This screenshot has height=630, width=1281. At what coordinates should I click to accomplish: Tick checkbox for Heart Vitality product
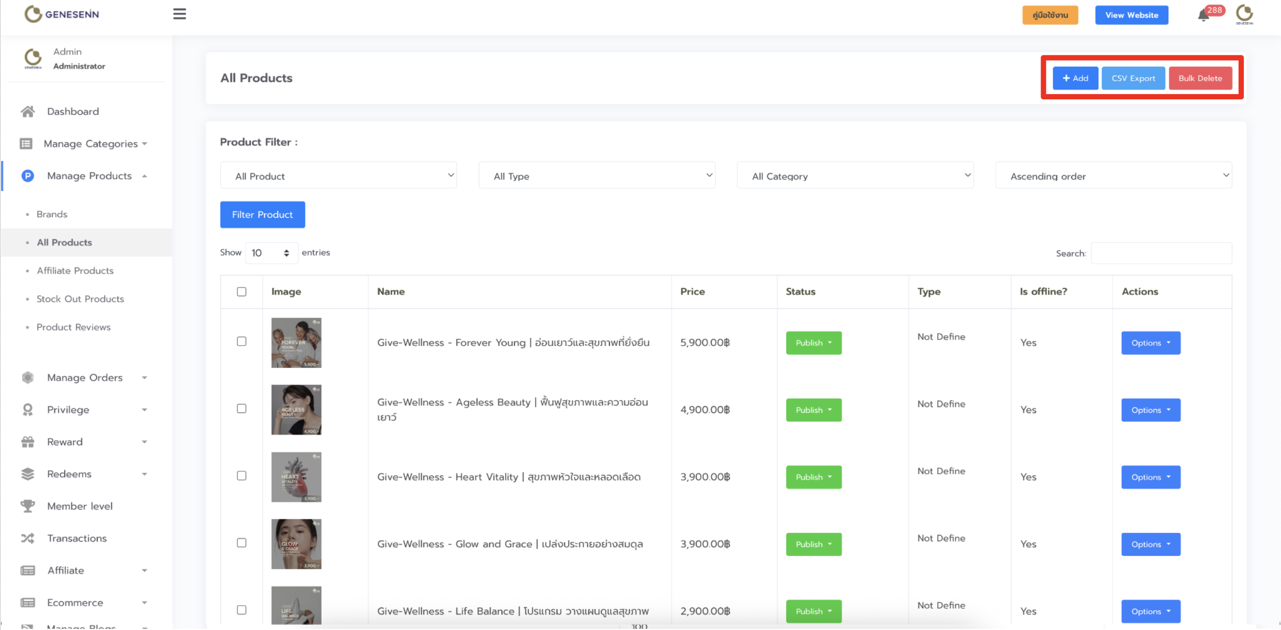click(241, 476)
